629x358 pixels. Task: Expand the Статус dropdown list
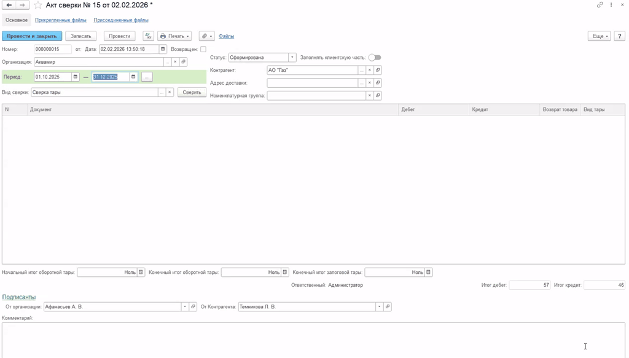coord(292,58)
